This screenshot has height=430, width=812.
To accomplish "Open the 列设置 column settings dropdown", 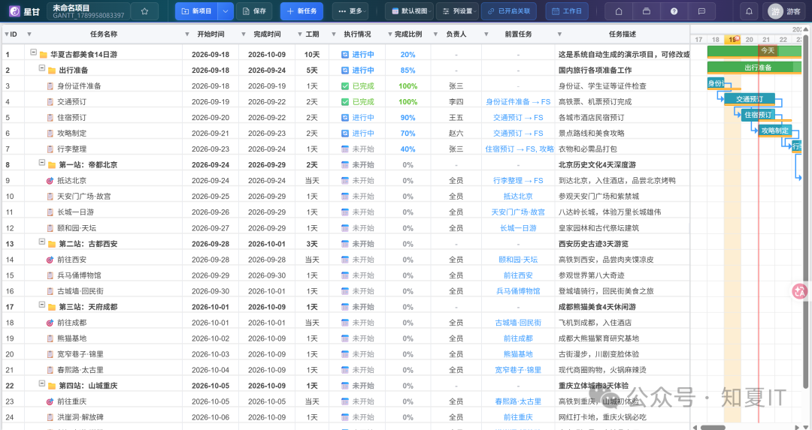I will (458, 11).
